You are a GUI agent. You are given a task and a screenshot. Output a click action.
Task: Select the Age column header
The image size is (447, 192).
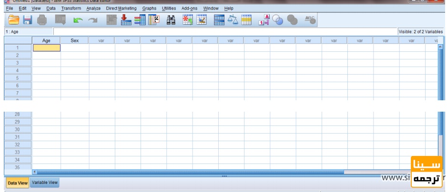pyautogui.click(x=46, y=41)
